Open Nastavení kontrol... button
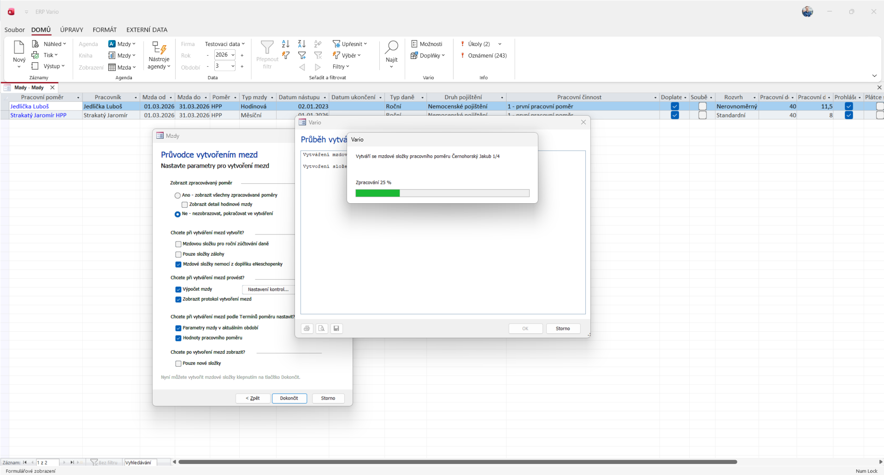The image size is (884, 475). pos(268,289)
